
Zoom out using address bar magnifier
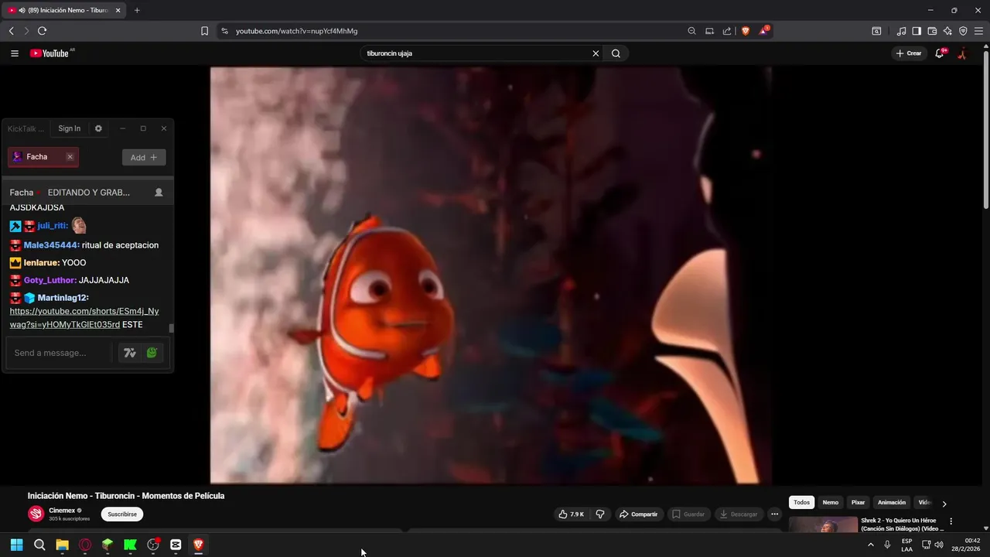coord(691,31)
